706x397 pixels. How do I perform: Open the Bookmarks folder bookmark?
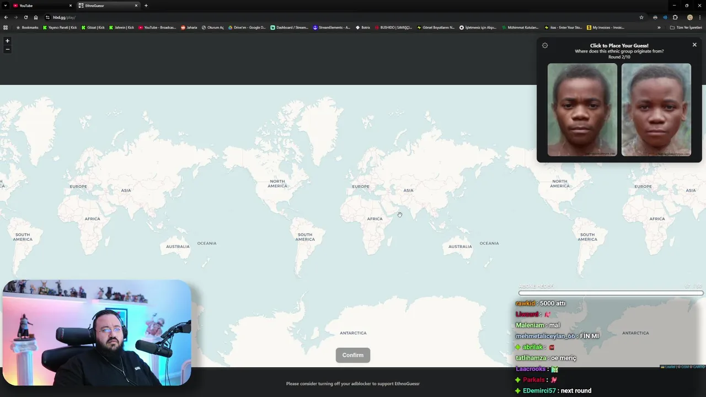pos(27,27)
